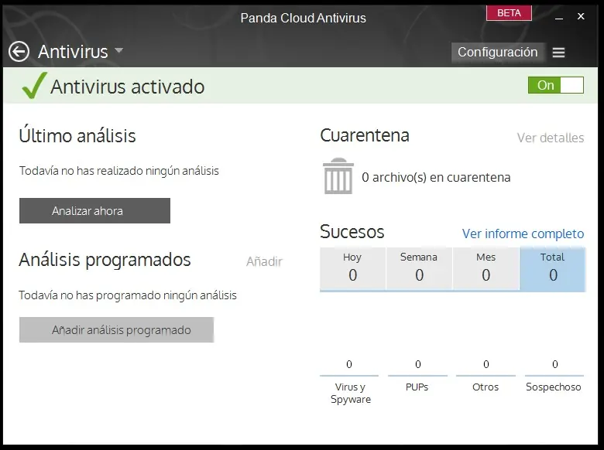Click 'Todavía no has programado ningún análisis'
Screen dimensions: 604x450
(128, 295)
